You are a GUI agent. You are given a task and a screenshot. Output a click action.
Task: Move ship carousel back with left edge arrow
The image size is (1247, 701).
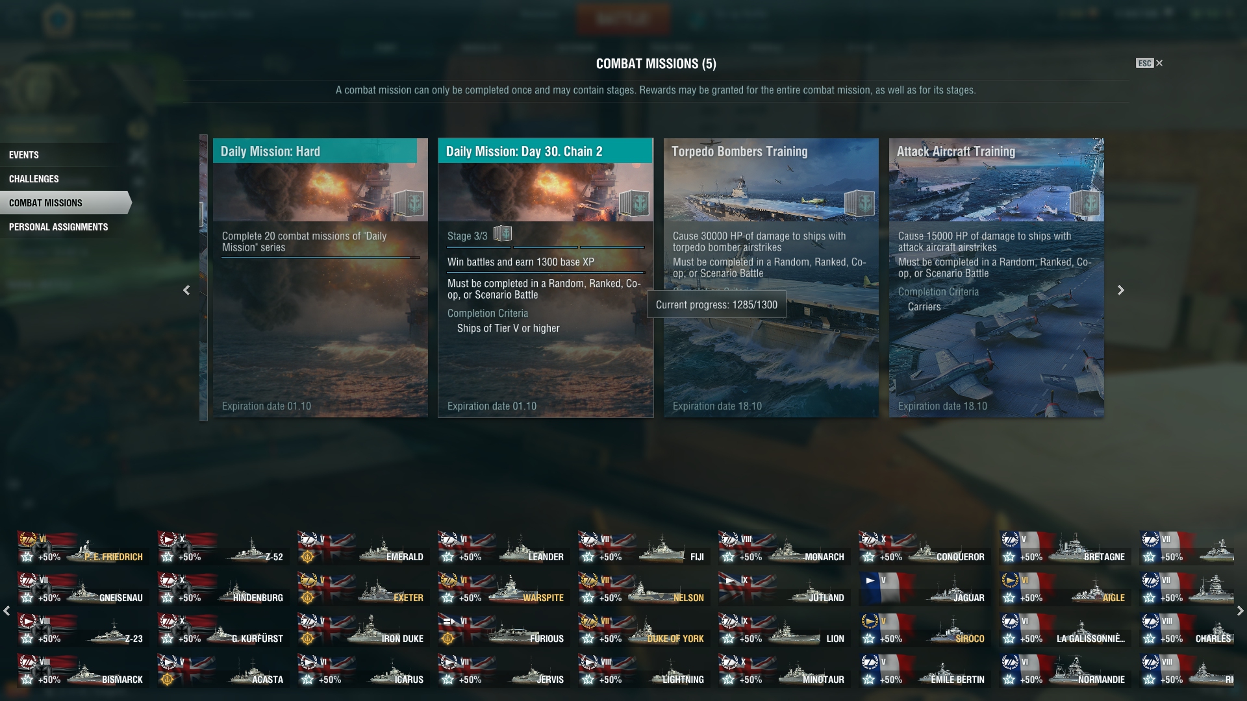(6, 611)
